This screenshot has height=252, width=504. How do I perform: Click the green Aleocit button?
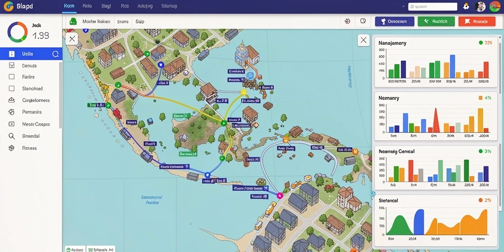[x=436, y=22]
